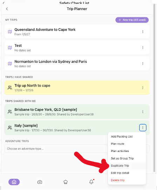
Task: Choose Plan activities in the context menu
Action: point(127,151)
